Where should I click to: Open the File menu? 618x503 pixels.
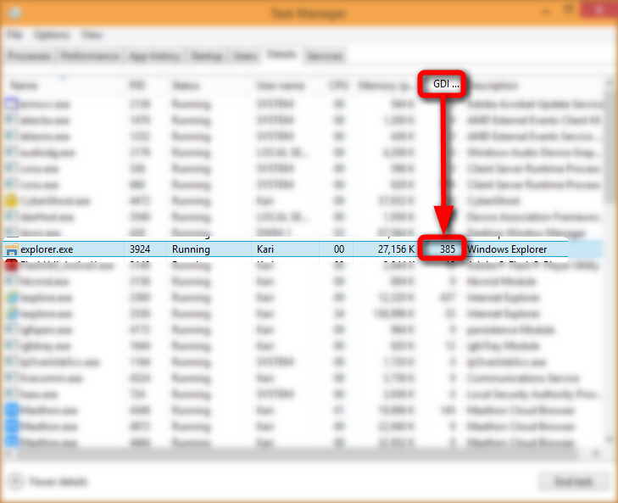(14, 35)
